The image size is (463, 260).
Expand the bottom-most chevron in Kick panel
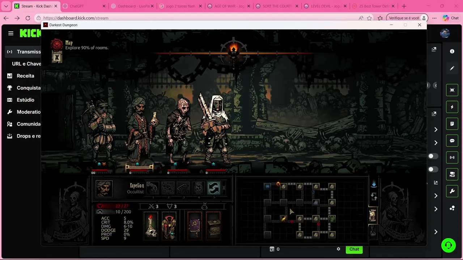click(436, 232)
